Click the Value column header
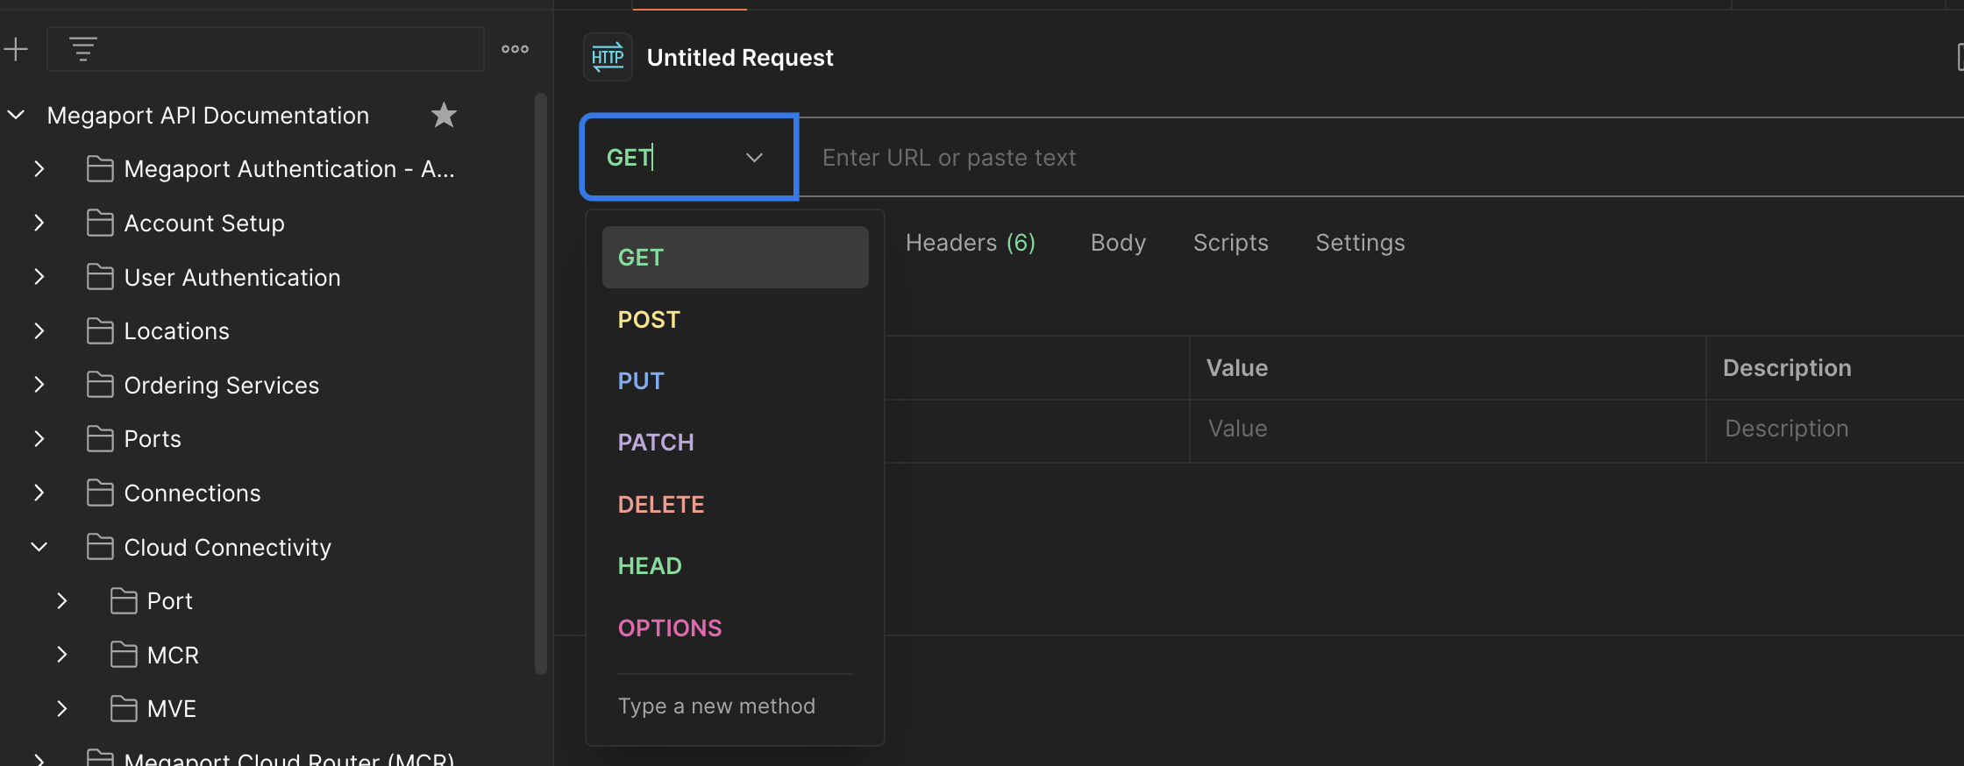This screenshot has height=766, width=1964. click(1448, 368)
